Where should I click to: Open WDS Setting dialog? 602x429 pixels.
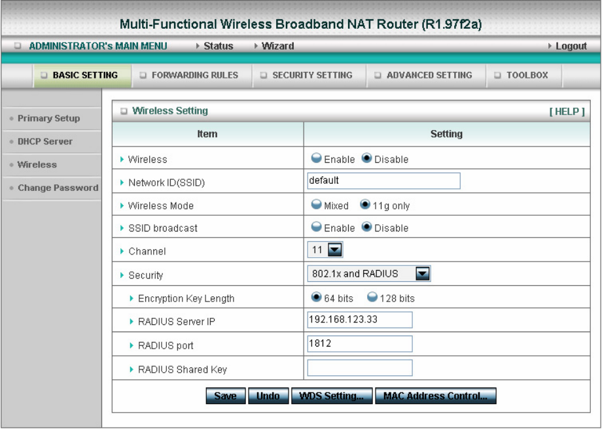pyautogui.click(x=332, y=396)
